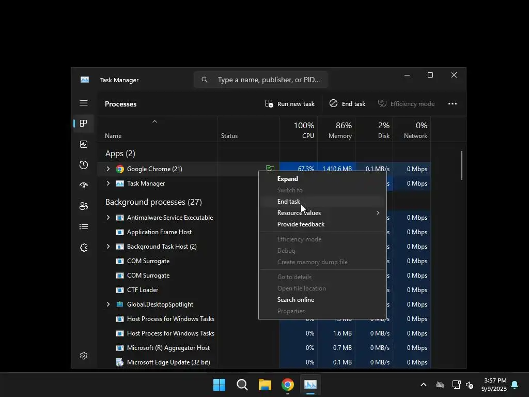Show hidden system tray icons

coord(424,385)
